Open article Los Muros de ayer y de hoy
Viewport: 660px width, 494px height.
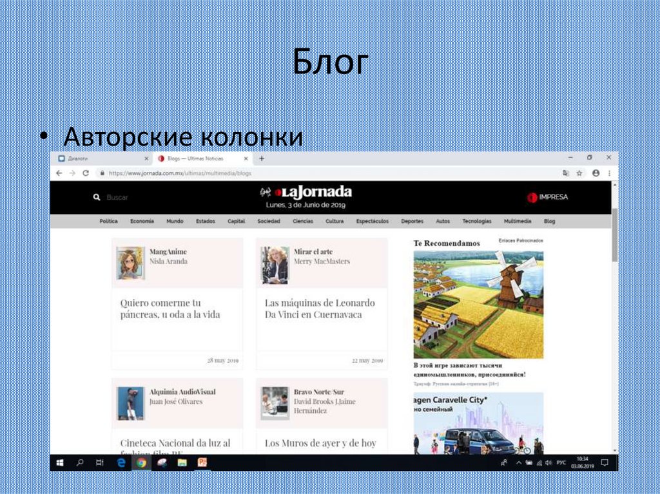pos(320,443)
